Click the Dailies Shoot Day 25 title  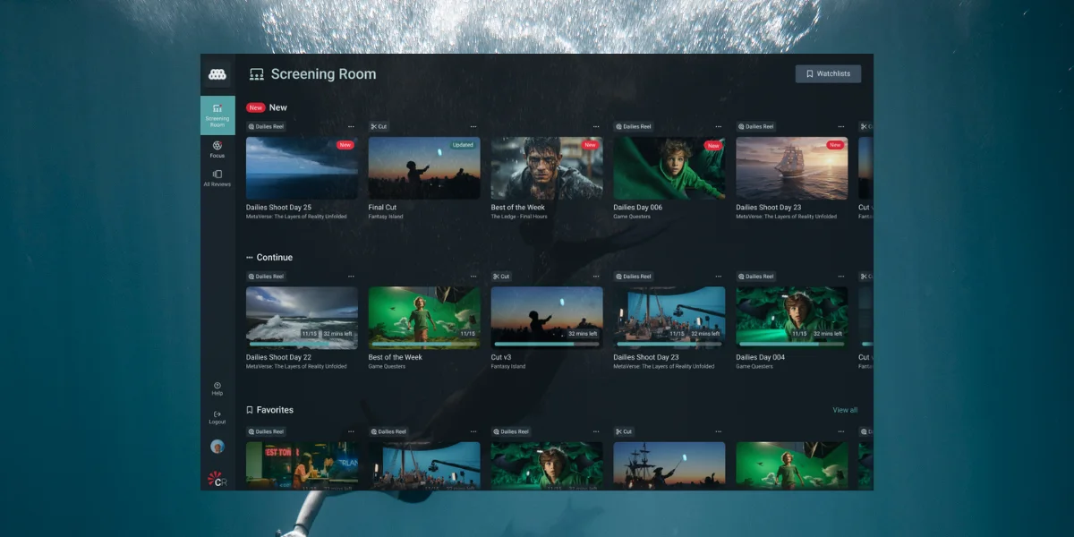[279, 208]
